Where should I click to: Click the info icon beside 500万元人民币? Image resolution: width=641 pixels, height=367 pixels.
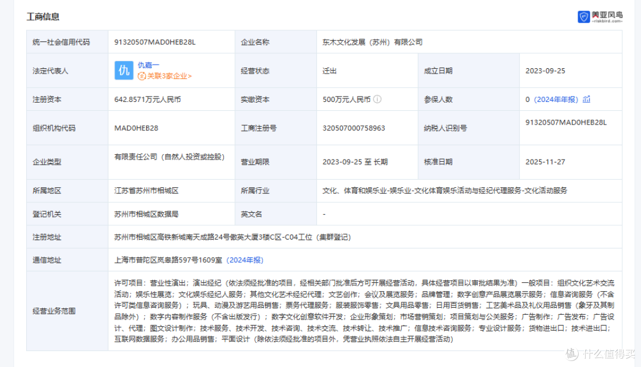[x=377, y=99]
